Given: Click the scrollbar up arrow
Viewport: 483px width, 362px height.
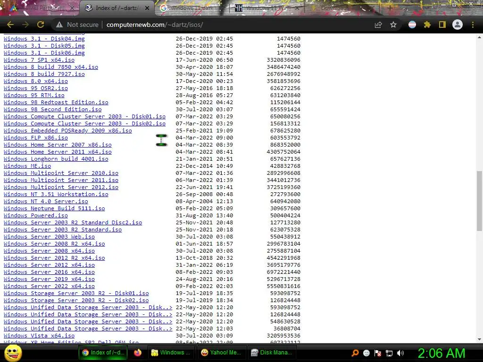Looking at the screenshot, I should pos(479,37).
